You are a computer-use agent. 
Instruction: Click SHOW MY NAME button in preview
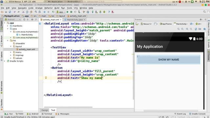pyautogui.click(x=168, y=60)
